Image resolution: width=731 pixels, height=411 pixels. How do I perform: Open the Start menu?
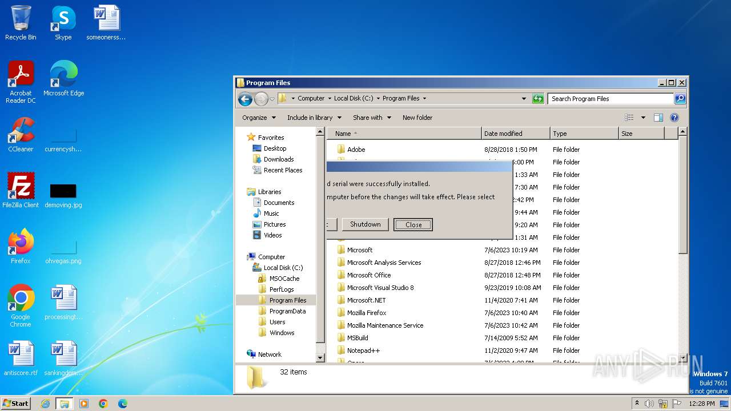pos(16,404)
